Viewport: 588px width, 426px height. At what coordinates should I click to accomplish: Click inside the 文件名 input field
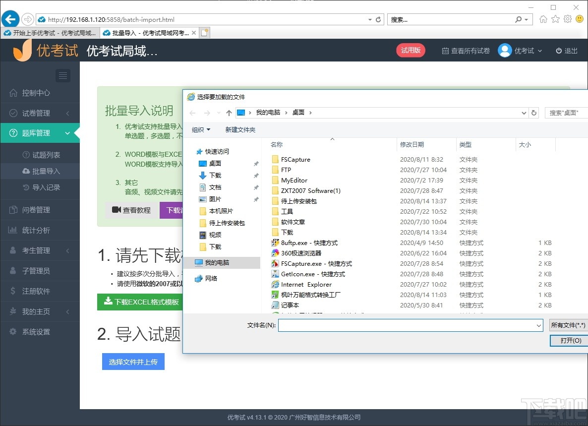407,325
